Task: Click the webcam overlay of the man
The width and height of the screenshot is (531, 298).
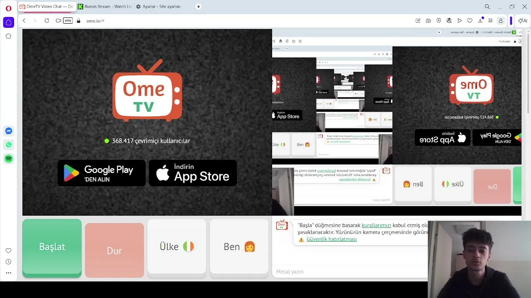Action: point(479,260)
